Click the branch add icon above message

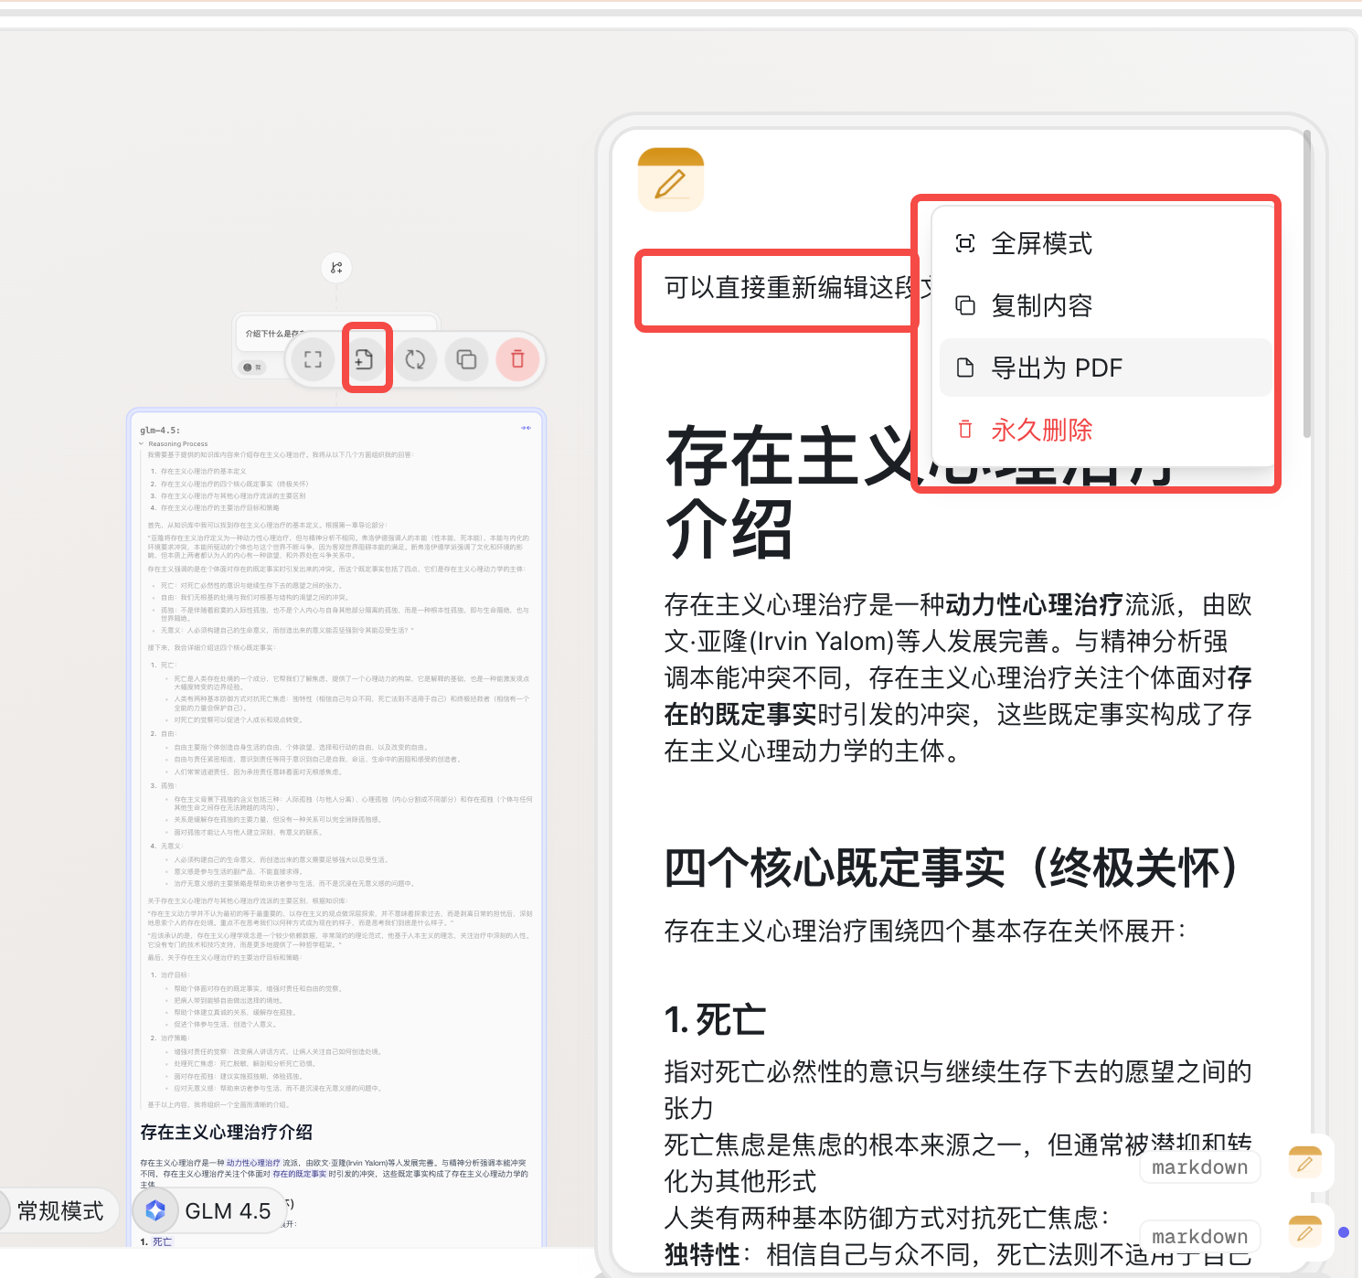point(336,267)
